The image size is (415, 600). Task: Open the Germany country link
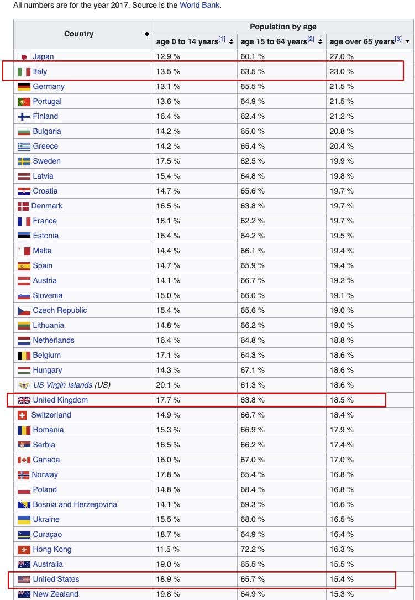[x=49, y=87]
